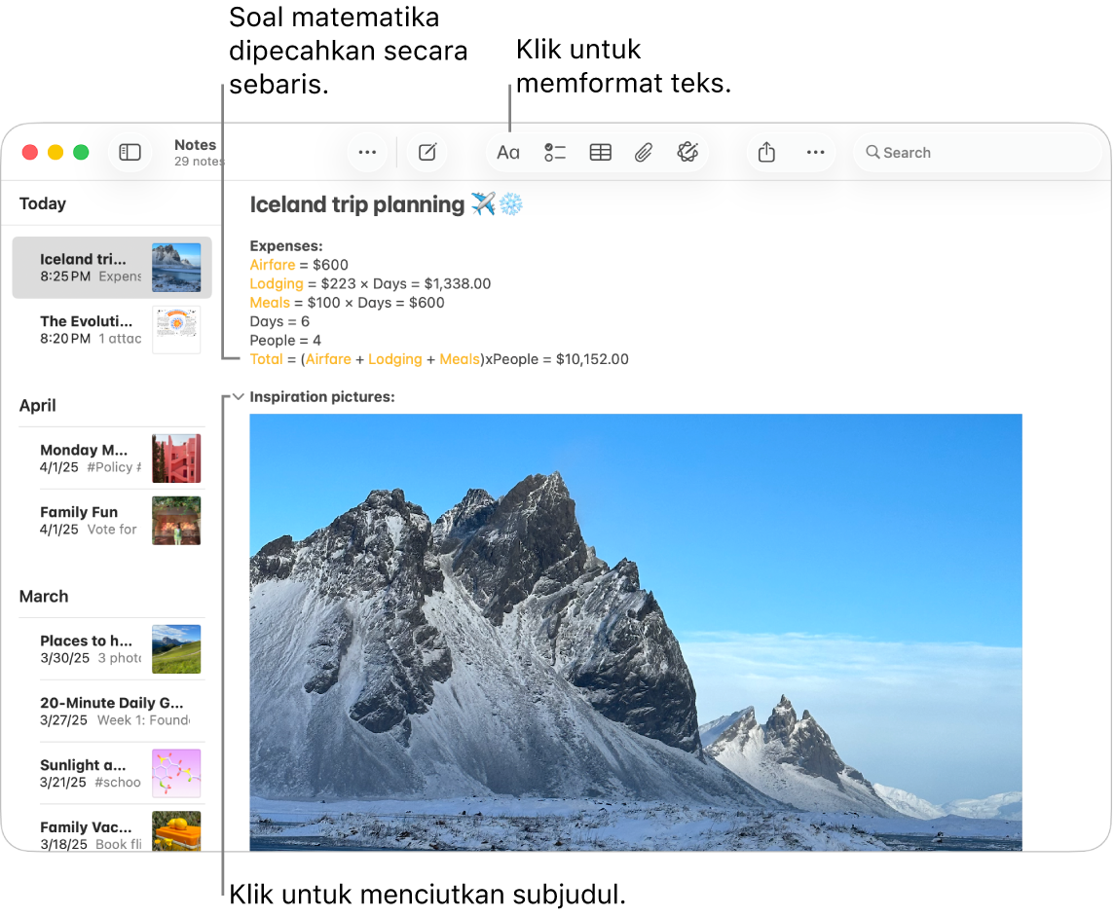Click the green fullscreen window button
1114x917 pixels.
click(81, 152)
